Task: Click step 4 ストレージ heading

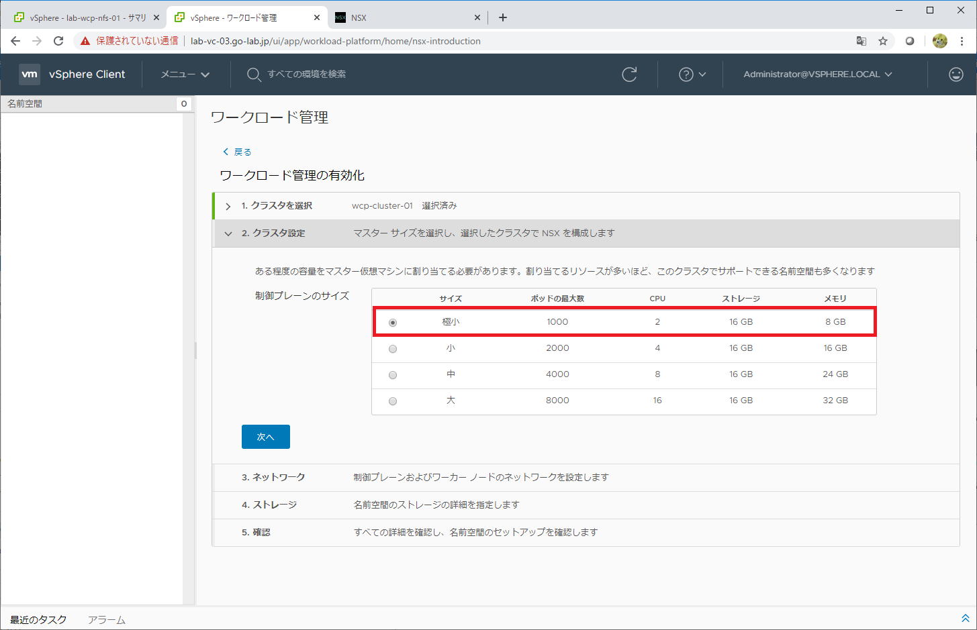Action: pos(269,505)
